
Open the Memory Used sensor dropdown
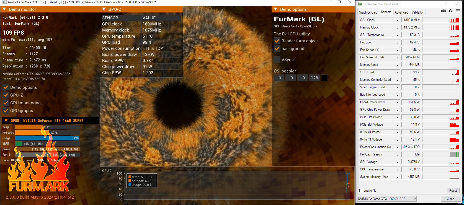coord(398,65)
